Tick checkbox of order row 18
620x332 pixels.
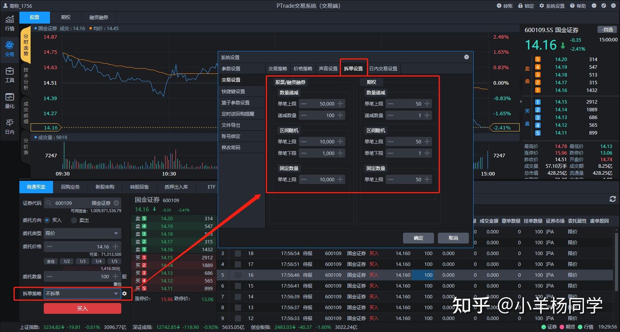coord(238,253)
